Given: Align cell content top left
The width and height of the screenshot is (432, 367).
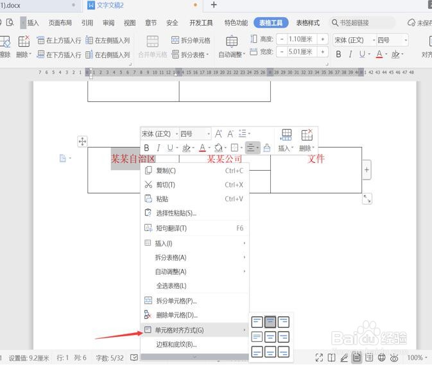Looking at the screenshot, I should click(257, 322).
